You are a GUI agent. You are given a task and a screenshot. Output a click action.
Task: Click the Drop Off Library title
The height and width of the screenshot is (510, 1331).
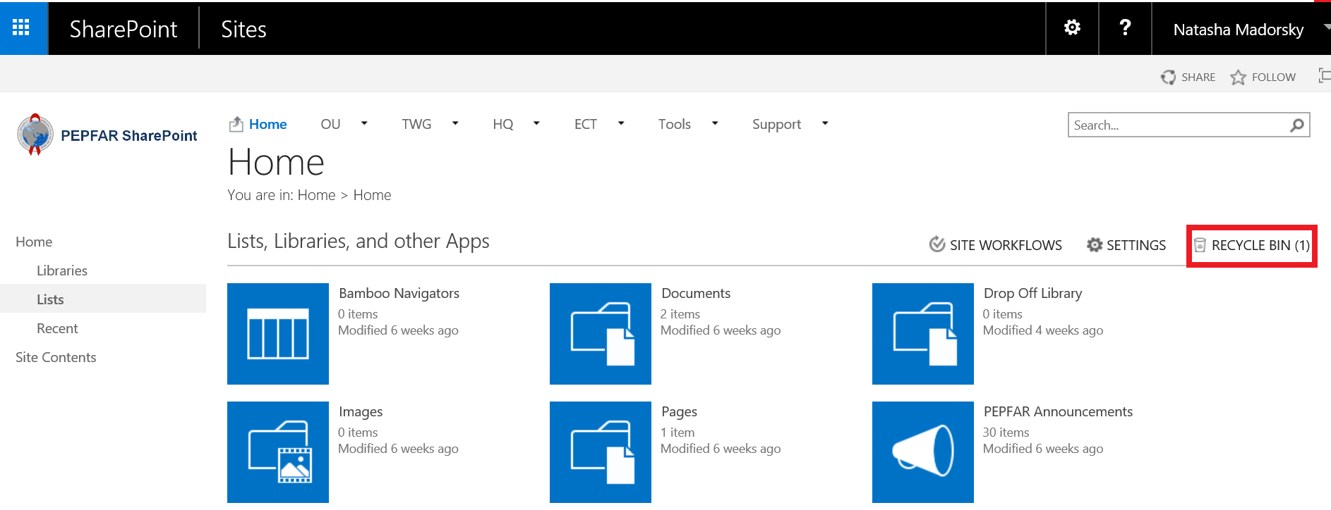pyautogui.click(x=1032, y=293)
